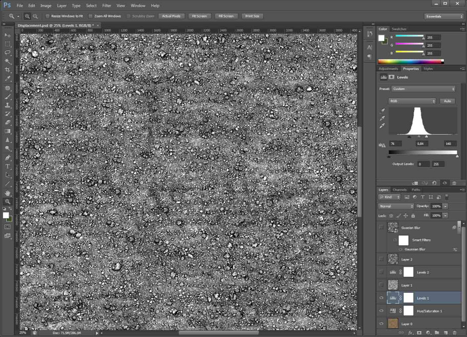The height and width of the screenshot is (337, 467).
Task: Click the input levels shadow value field
Action: pos(396,143)
